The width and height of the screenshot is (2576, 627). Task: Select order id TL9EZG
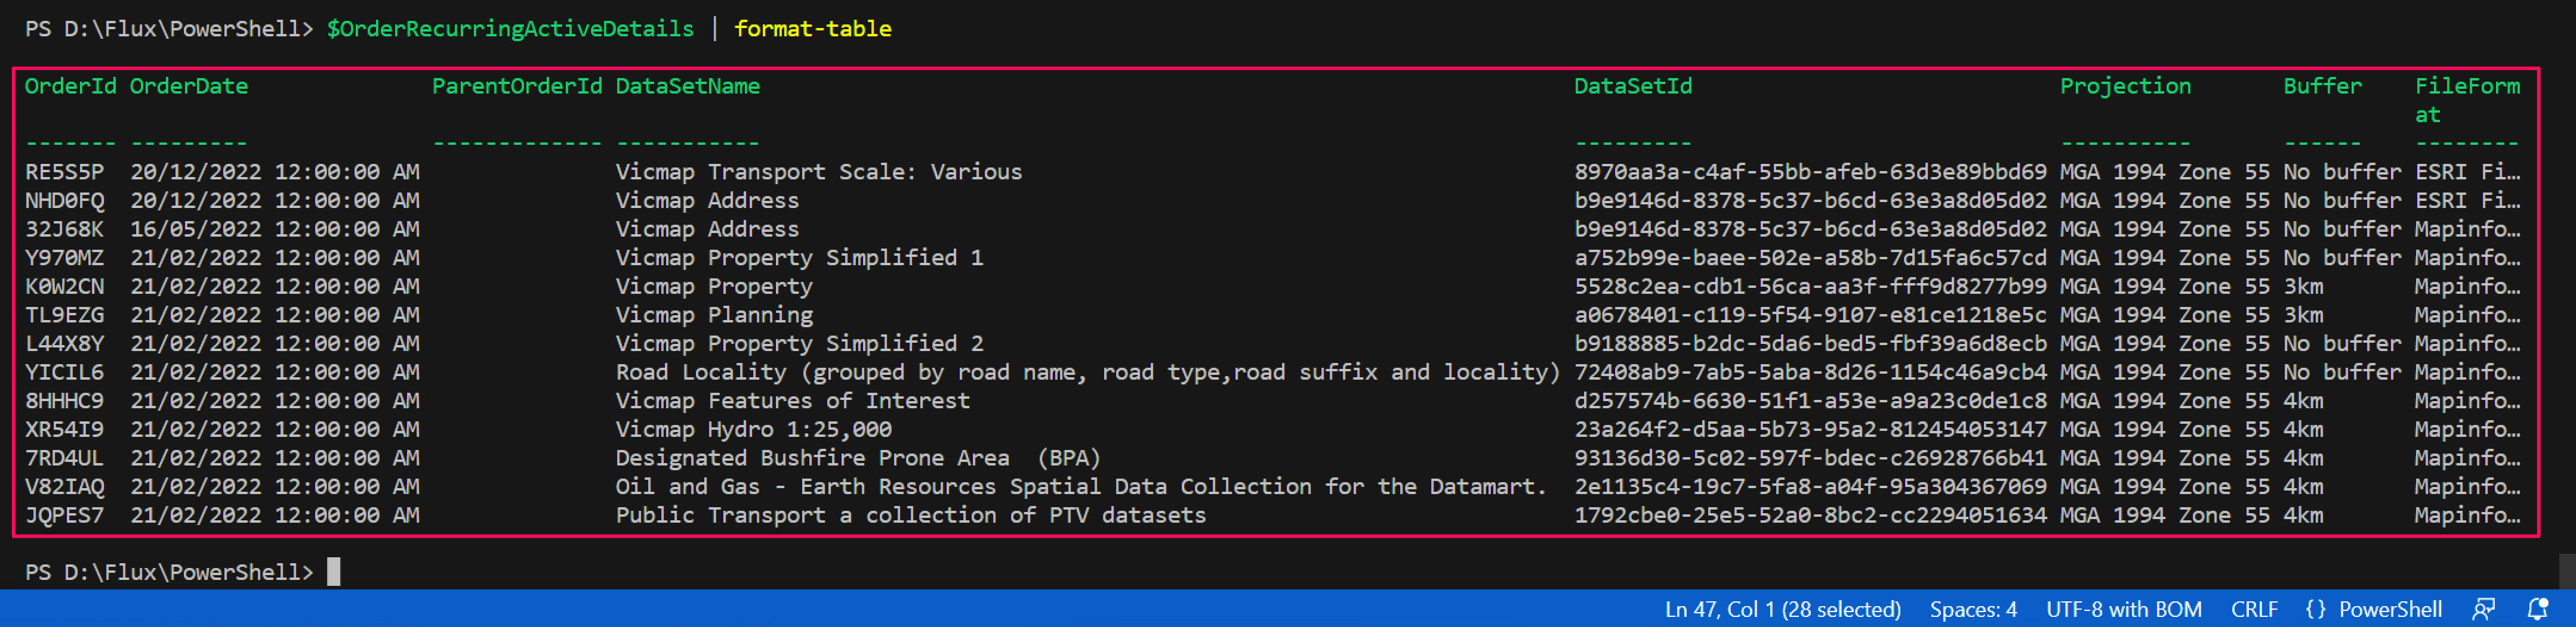pos(64,315)
